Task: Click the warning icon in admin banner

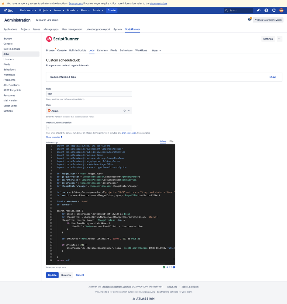Action: click(3, 3)
